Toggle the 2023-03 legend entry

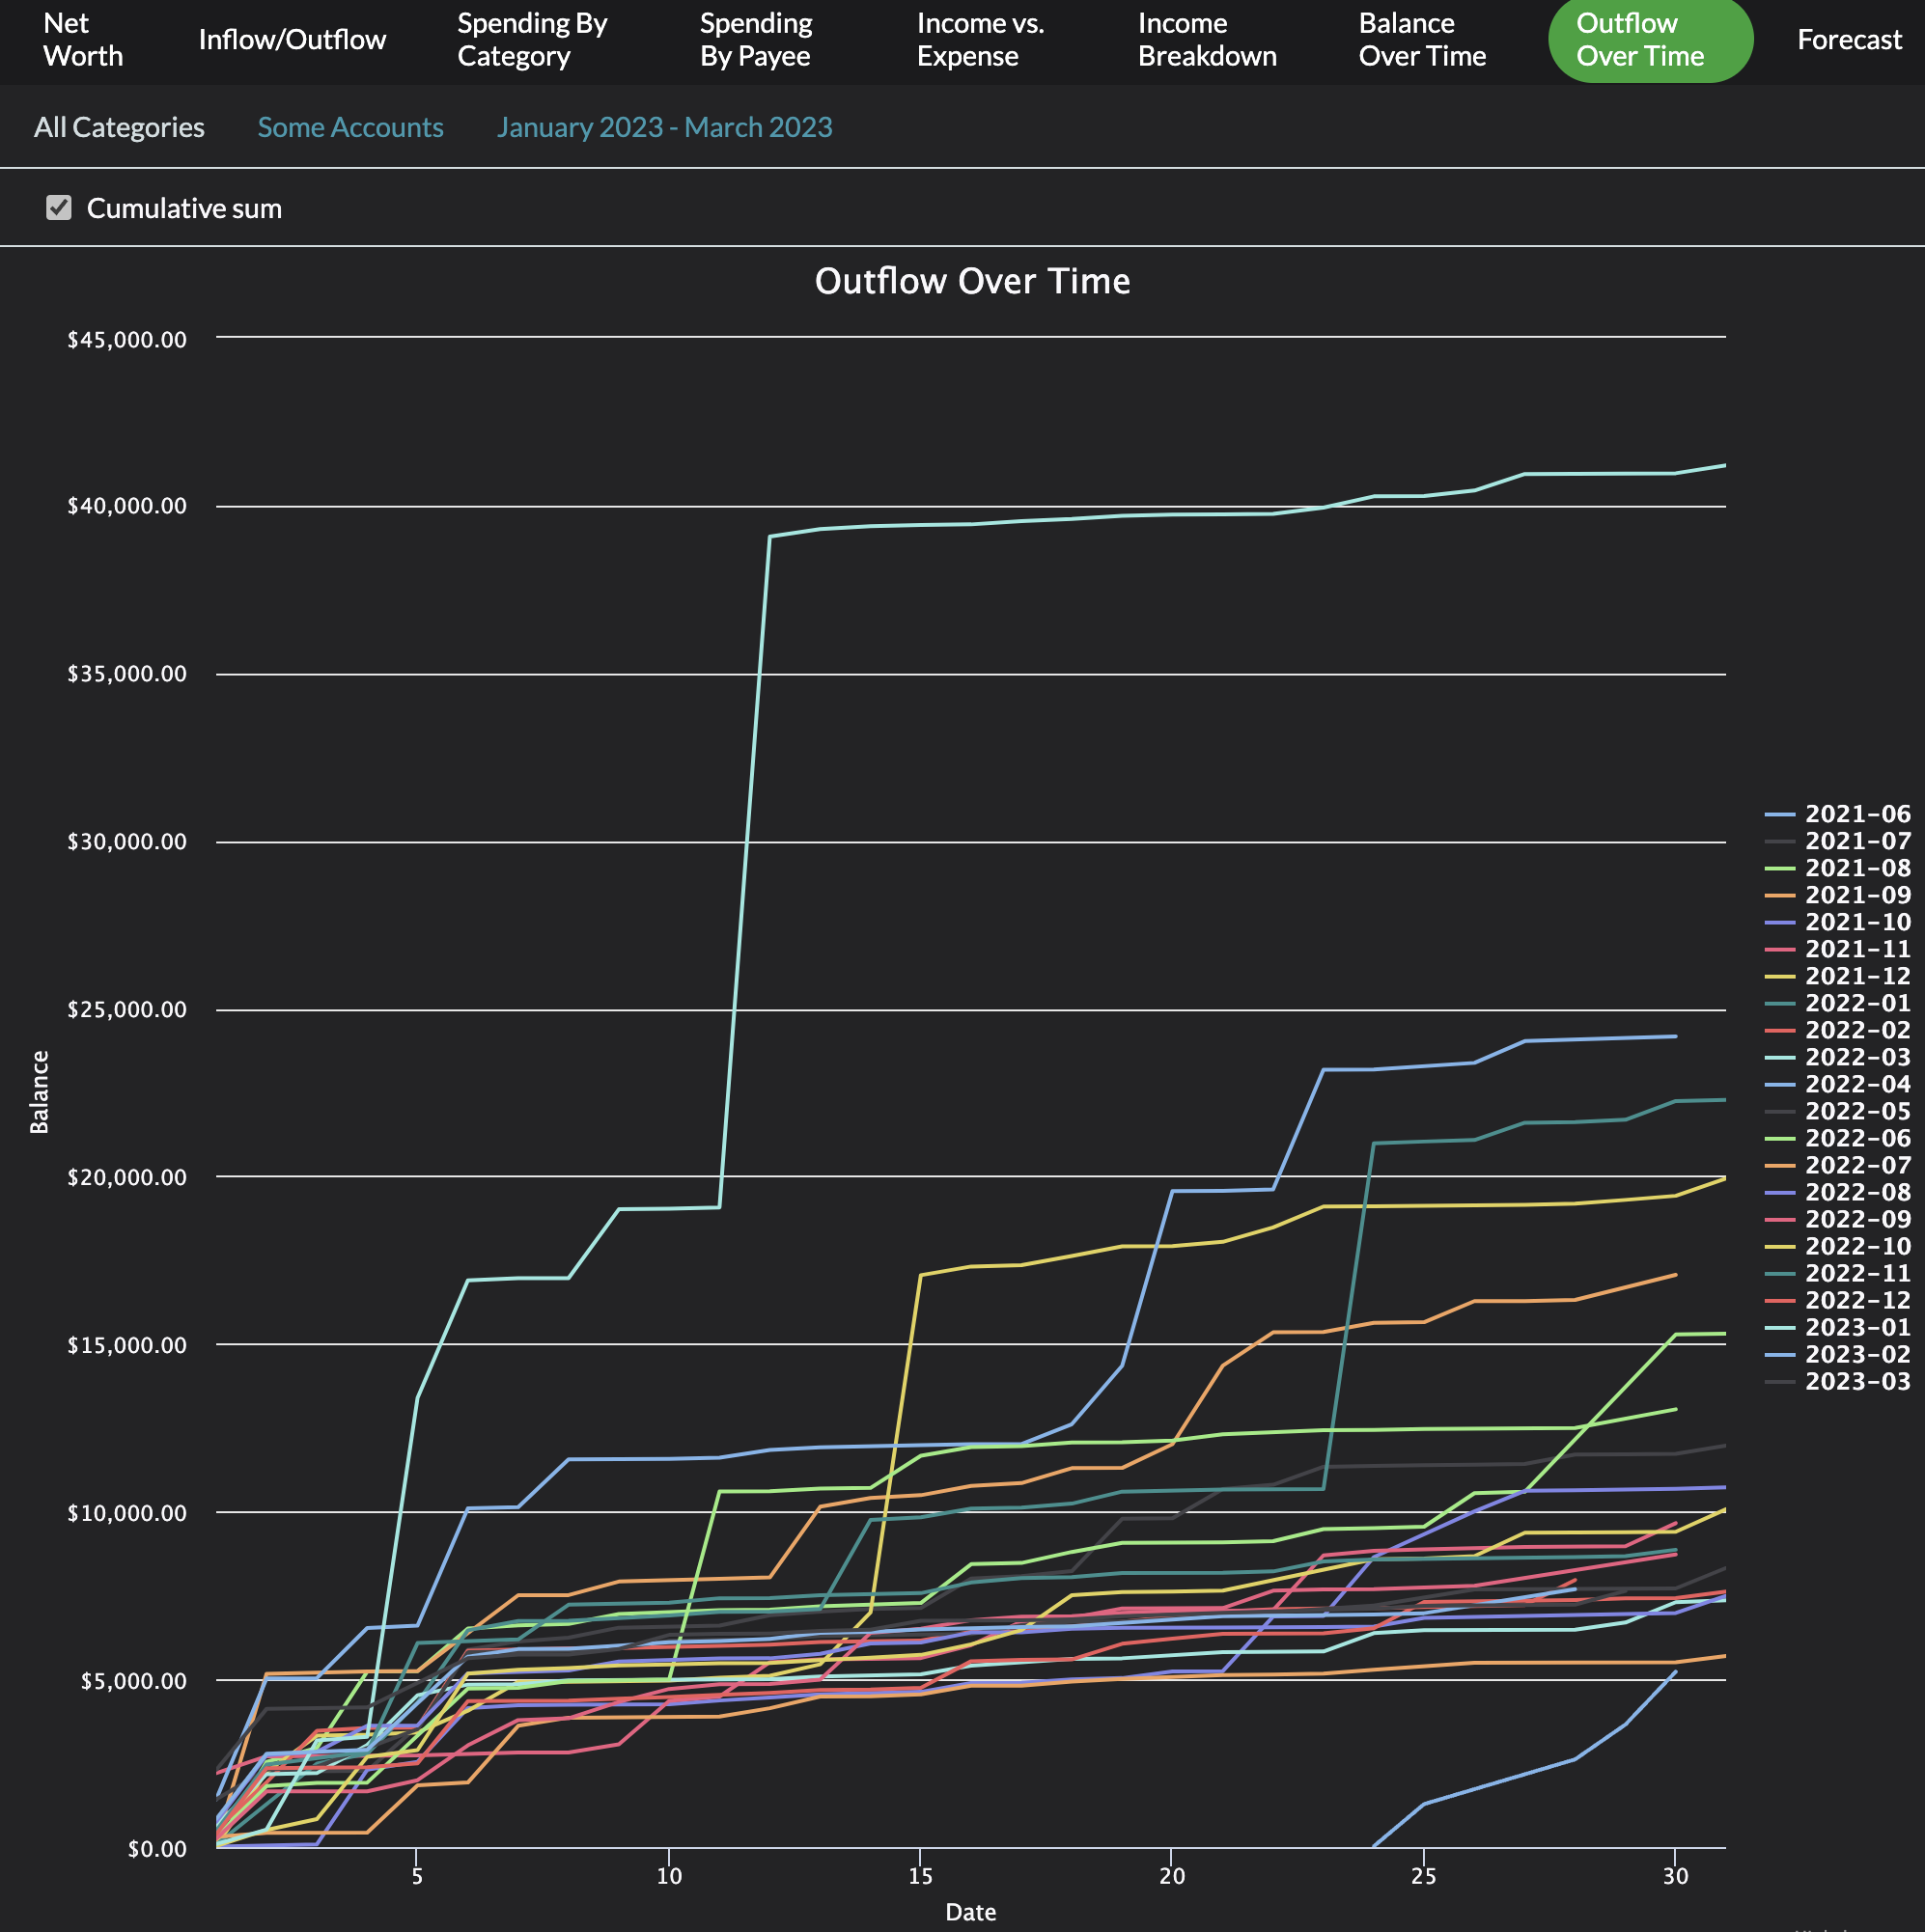tap(1857, 1381)
